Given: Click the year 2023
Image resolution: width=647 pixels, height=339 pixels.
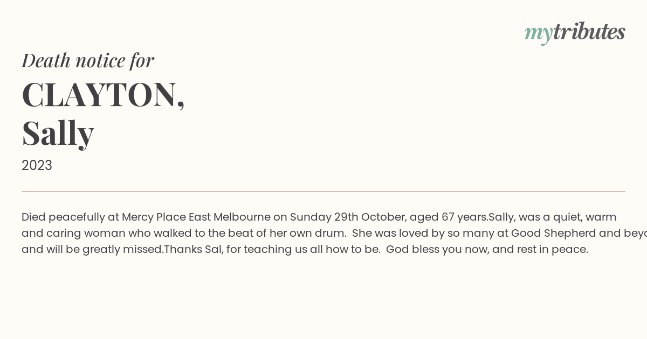Looking at the screenshot, I should click(37, 165).
